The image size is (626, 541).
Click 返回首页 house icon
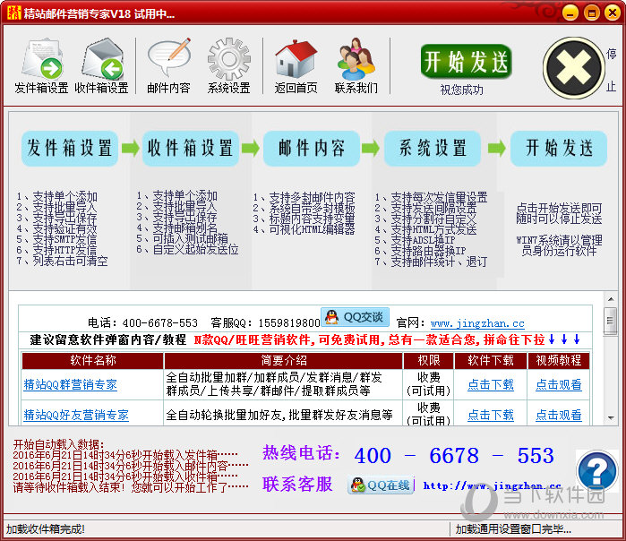coord(296,66)
